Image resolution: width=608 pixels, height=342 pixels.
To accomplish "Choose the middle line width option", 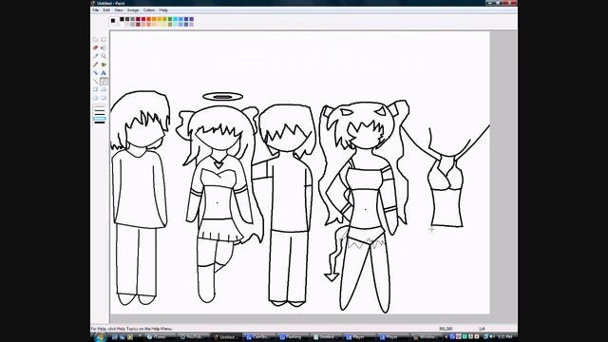I will click(x=100, y=114).
